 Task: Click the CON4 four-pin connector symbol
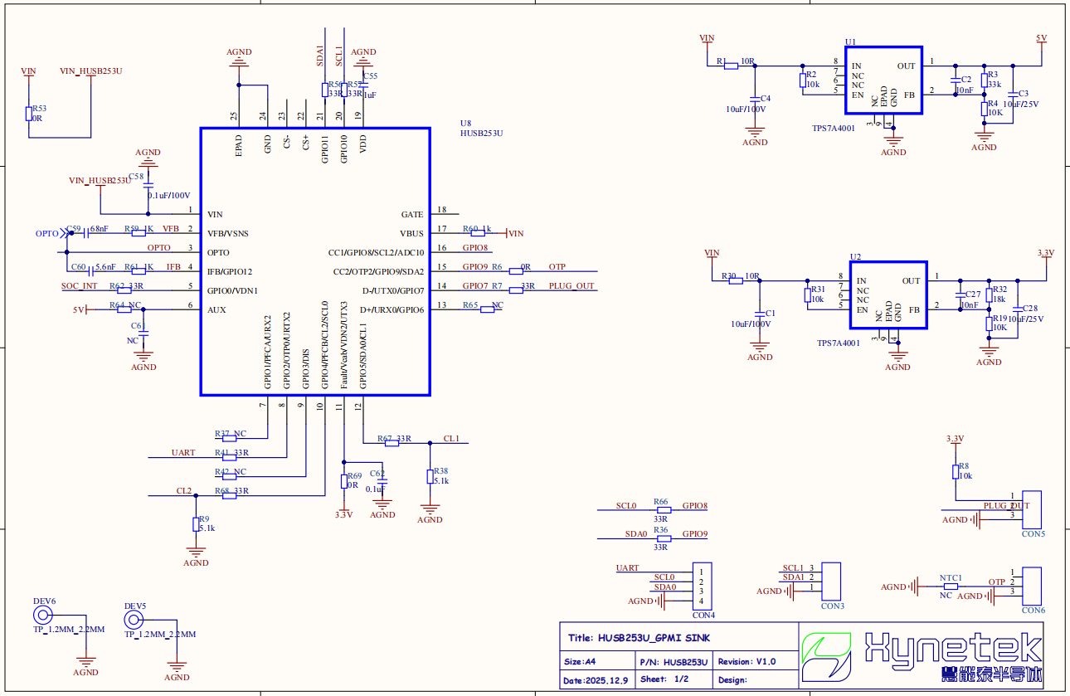(x=702, y=586)
